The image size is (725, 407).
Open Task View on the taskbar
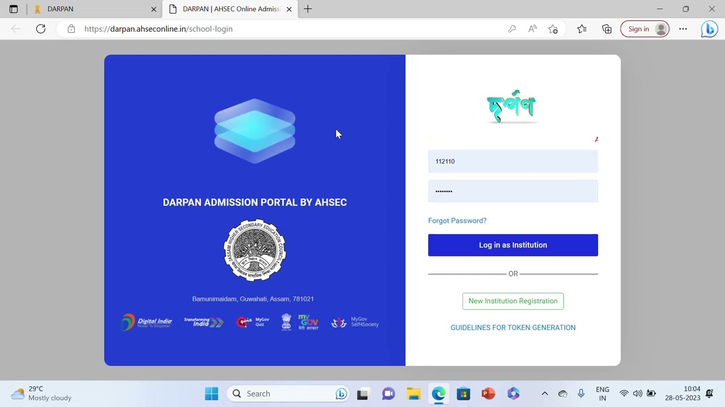tap(362, 393)
